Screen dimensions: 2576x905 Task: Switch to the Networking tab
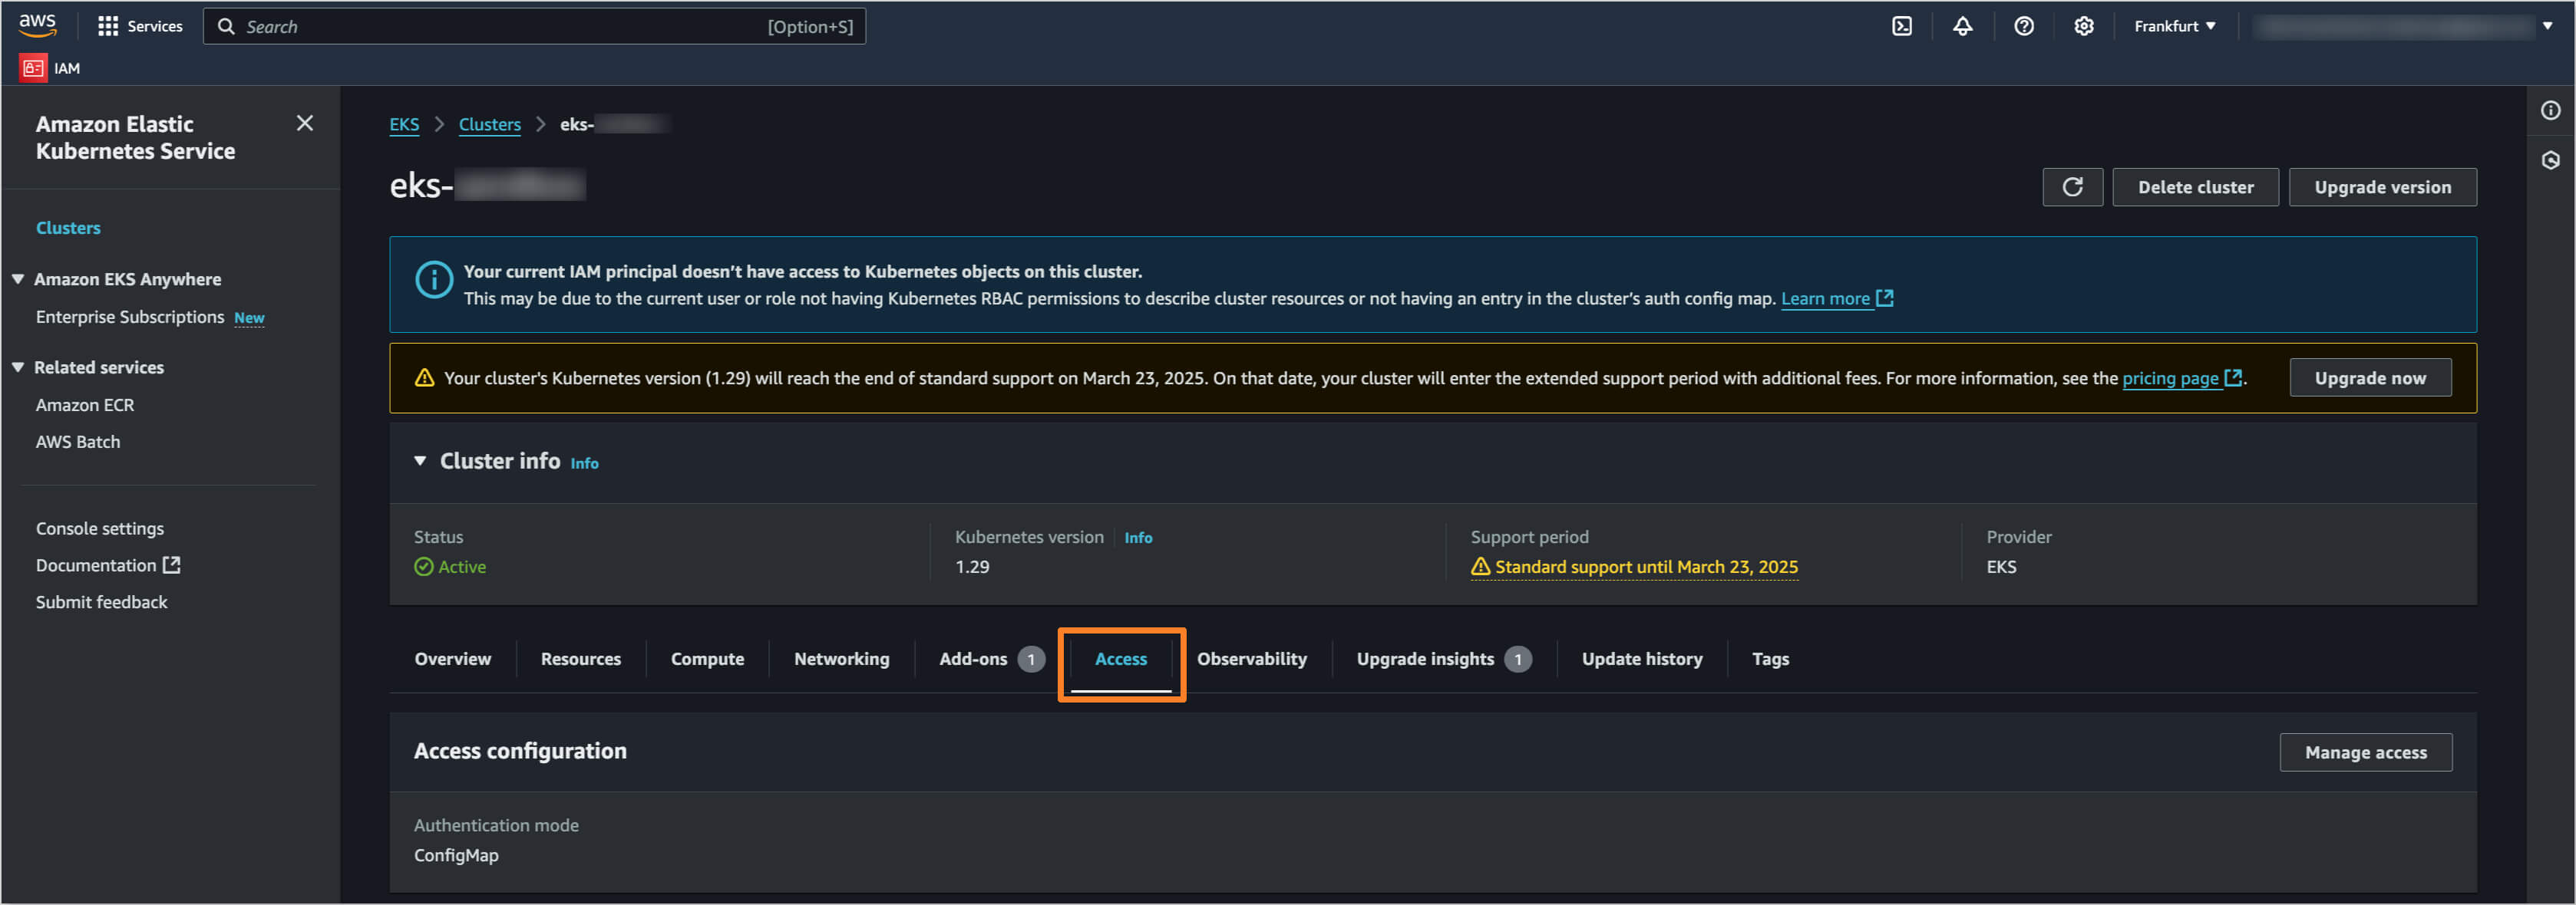point(841,658)
